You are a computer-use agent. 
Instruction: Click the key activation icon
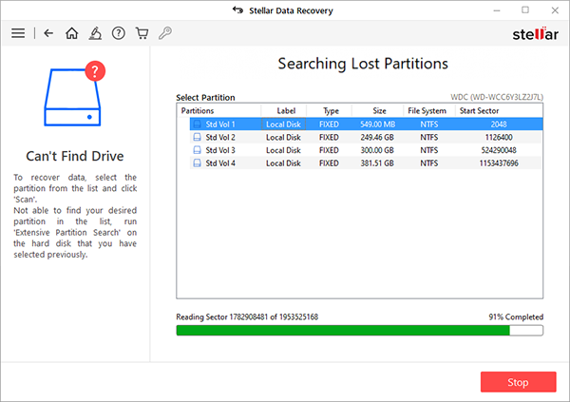click(x=165, y=33)
